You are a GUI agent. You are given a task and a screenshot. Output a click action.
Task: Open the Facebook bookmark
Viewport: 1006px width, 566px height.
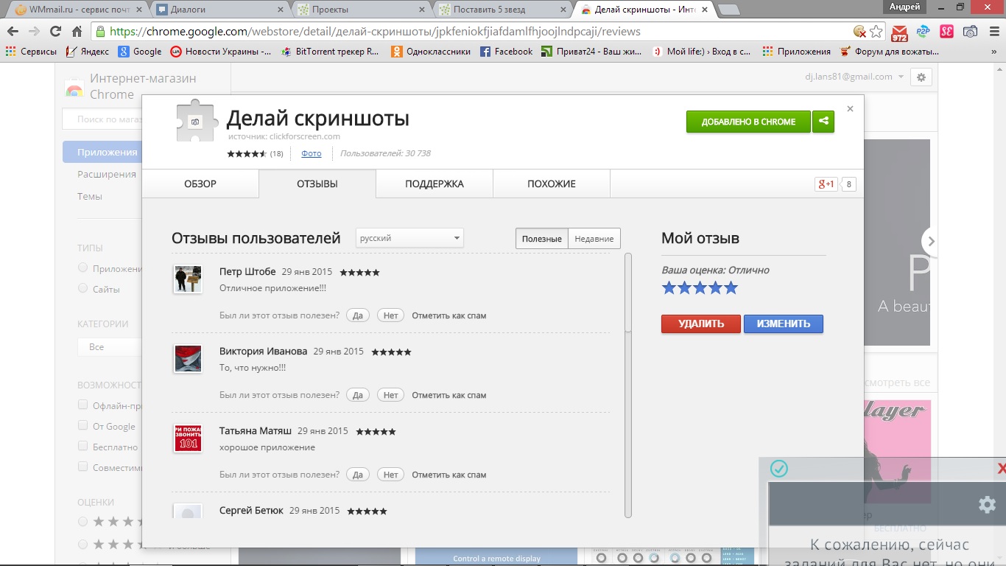pyautogui.click(x=506, y=52)
